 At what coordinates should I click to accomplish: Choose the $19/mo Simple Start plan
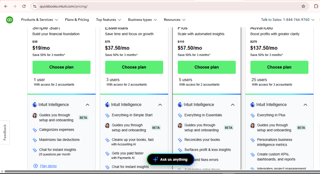[x=62, y=67]
